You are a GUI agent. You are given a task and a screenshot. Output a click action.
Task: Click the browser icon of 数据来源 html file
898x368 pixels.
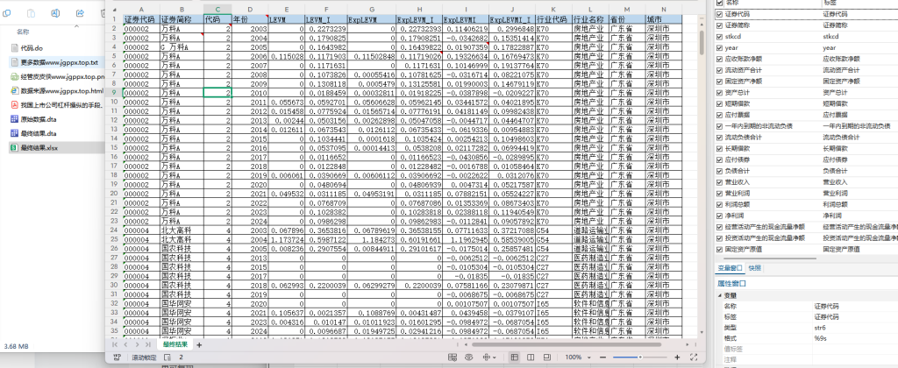coord(15,90)
